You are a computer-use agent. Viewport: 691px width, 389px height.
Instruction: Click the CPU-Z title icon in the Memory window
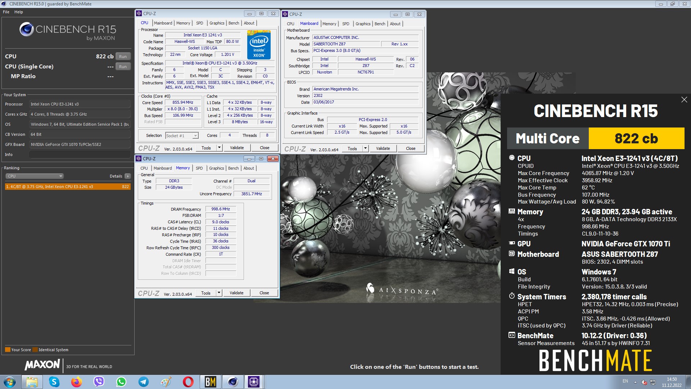139,158
